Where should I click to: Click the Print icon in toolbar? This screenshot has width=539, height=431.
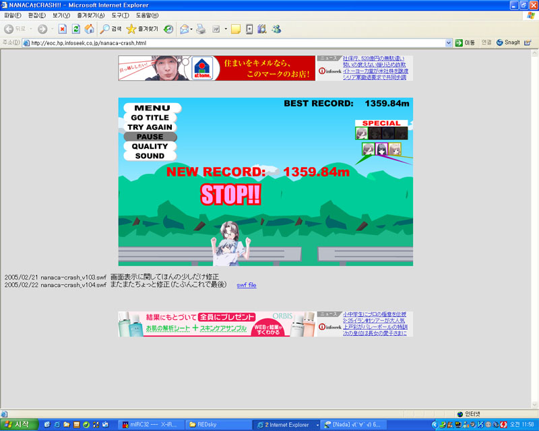tap(201, 29)
